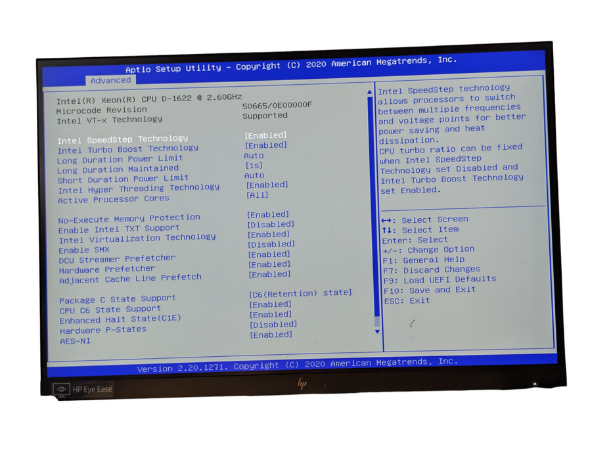This screenshot has width=611, height=460.
Task: Select Package C State Support setting
Action: click(118, 300)
